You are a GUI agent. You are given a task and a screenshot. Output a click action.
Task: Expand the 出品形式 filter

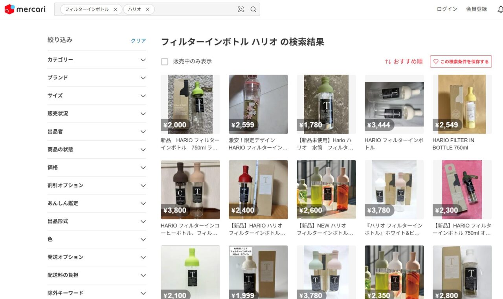[x=97, y=222]
